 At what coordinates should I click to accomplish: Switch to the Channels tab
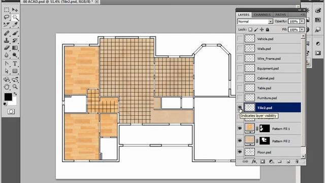tap(262, 15)
